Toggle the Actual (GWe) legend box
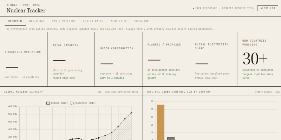The width and height of the screenshot is (281, 140). pyautogui.click(x=48, y=103)
